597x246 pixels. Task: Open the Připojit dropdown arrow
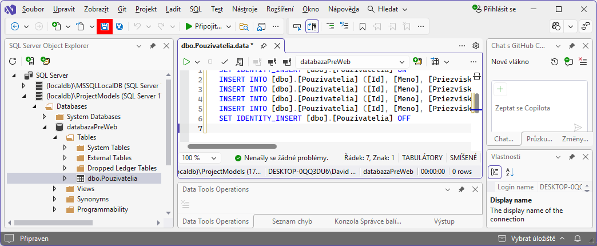click(229, 26)
